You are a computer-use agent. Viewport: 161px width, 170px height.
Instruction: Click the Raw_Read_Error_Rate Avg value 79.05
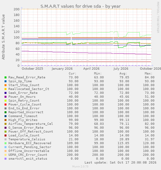pos(124,77)
